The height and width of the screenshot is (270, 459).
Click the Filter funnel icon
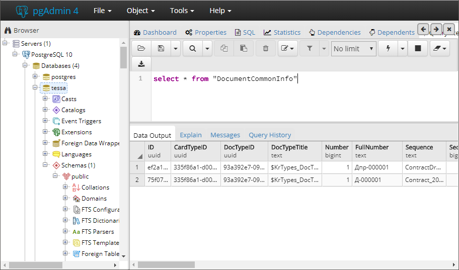pos(310,48)
